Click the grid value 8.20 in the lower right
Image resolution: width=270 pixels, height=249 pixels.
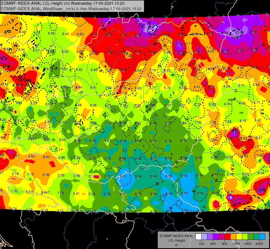(245, 174)
